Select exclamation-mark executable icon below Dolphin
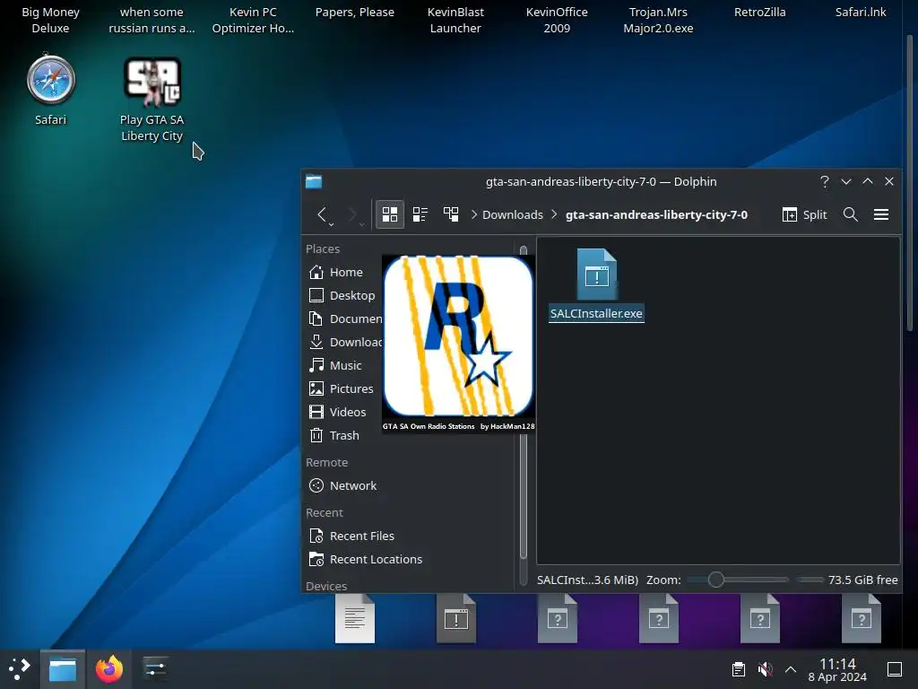 coord(456,619)
